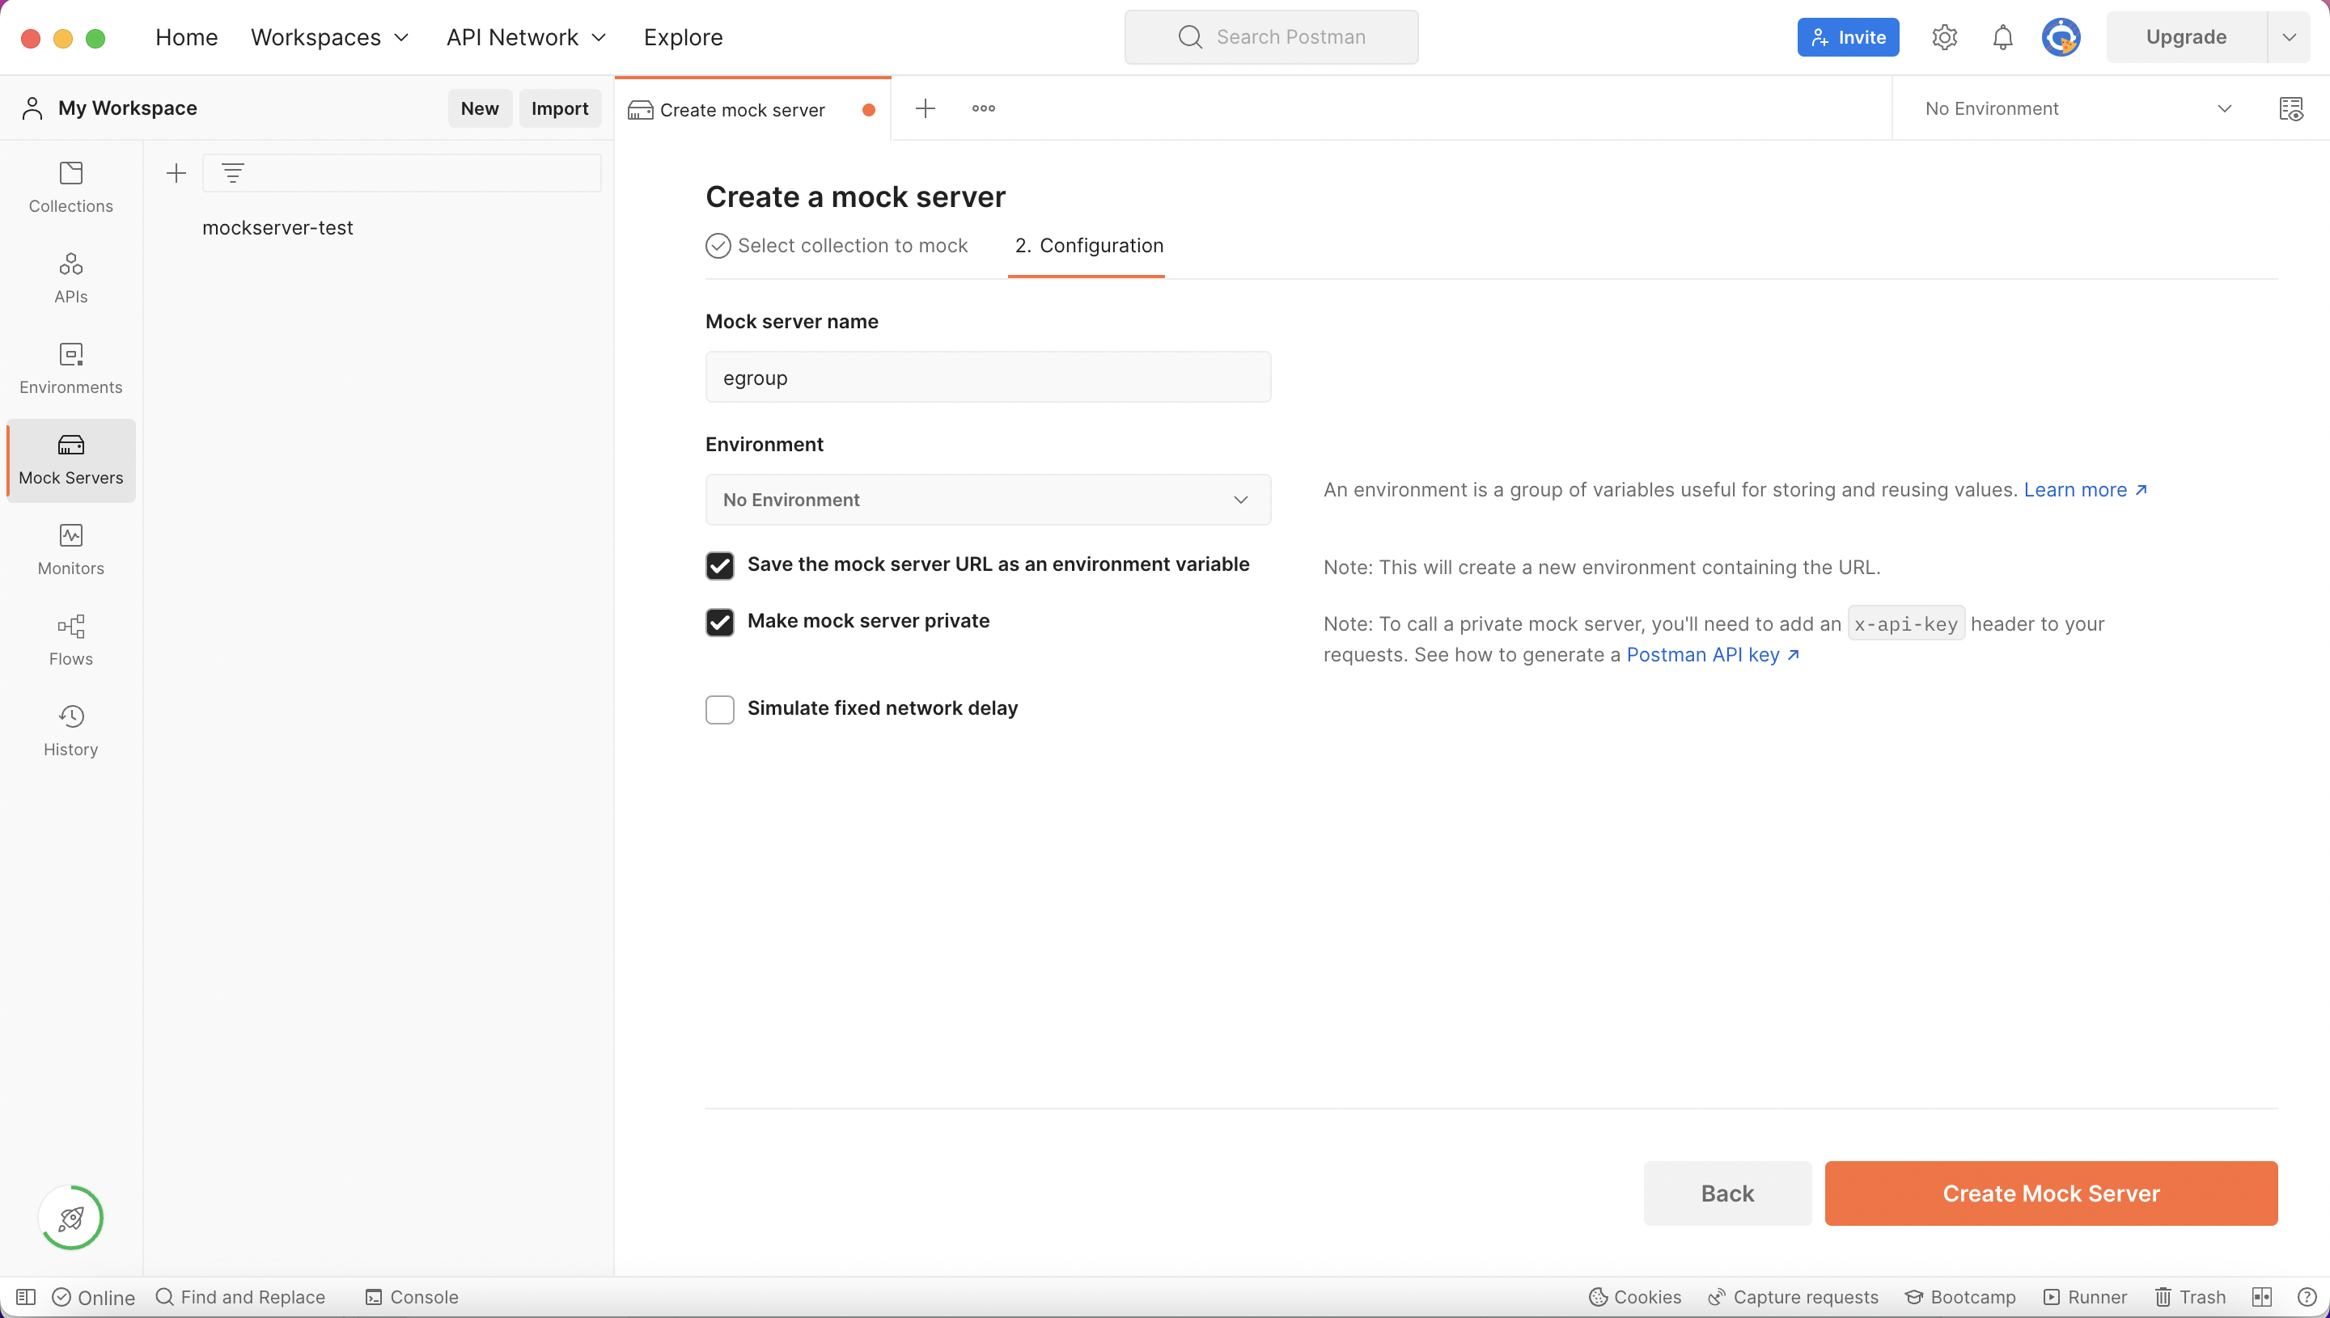Switch to the Flows panel

click(x=70, y=639)
